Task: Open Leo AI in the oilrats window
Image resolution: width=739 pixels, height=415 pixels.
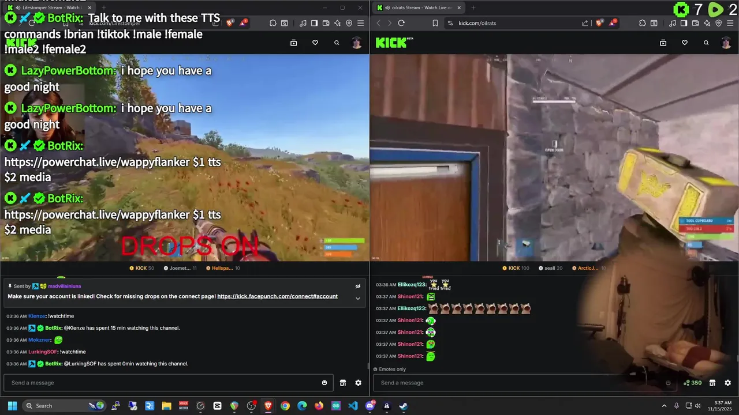Action: point(707,23)
